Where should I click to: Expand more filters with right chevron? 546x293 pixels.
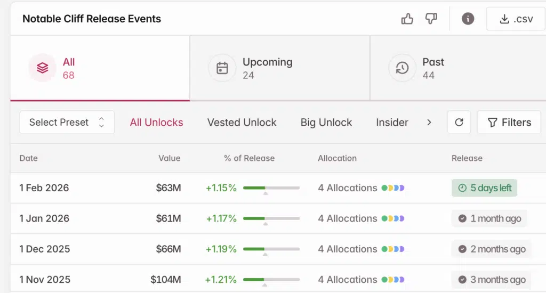point(429,123)
